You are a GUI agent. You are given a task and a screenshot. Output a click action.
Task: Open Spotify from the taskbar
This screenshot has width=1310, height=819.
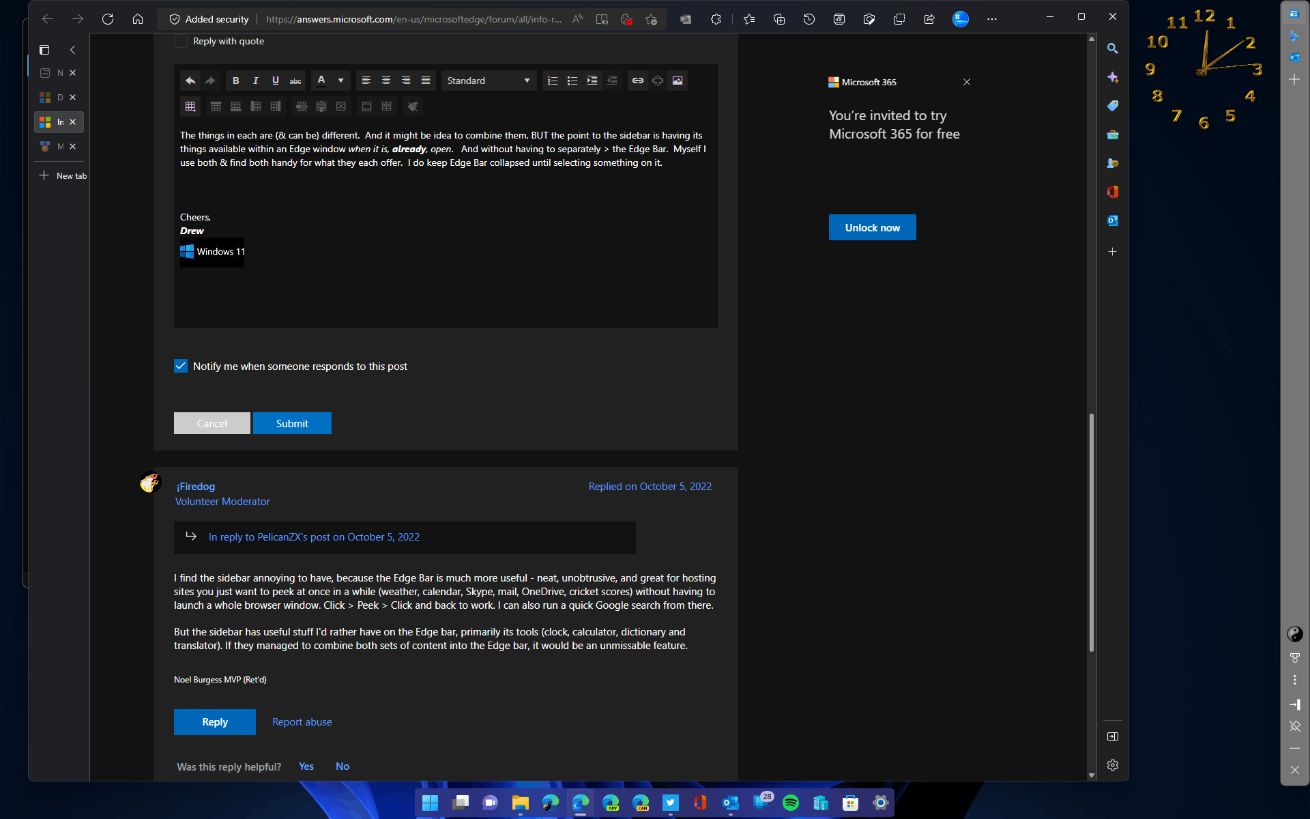[791, 803]
